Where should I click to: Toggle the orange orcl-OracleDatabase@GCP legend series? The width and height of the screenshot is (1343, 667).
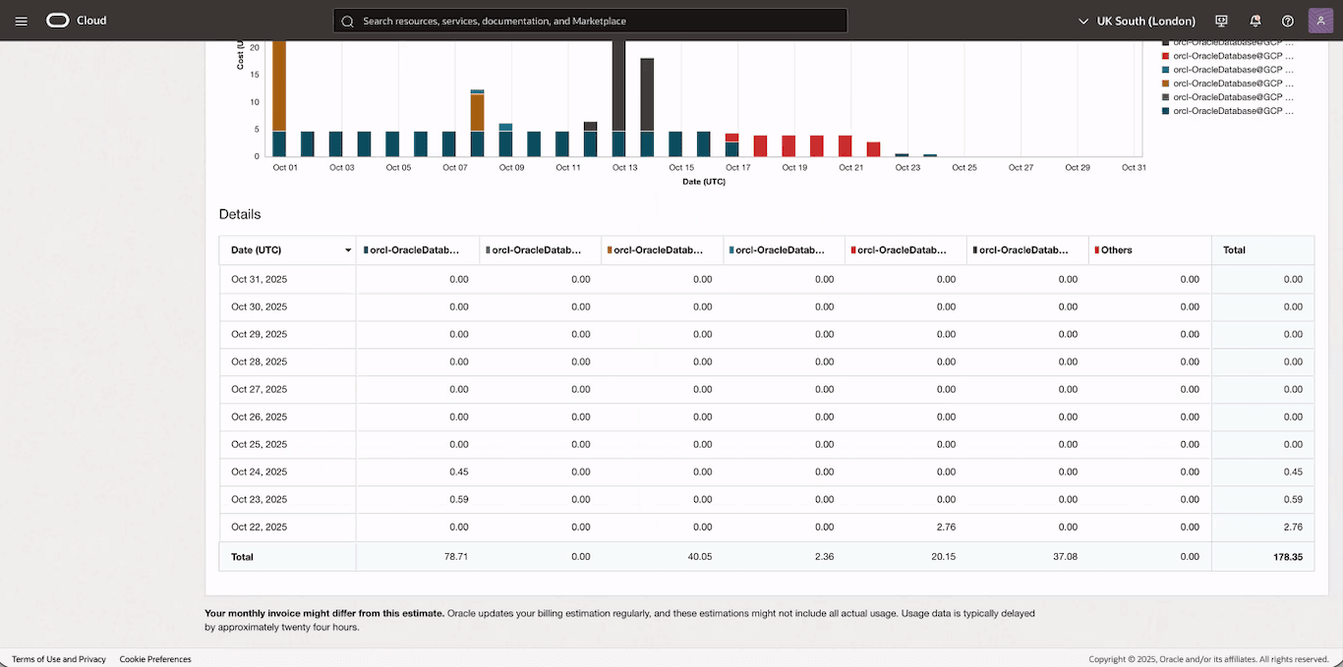1229,83
